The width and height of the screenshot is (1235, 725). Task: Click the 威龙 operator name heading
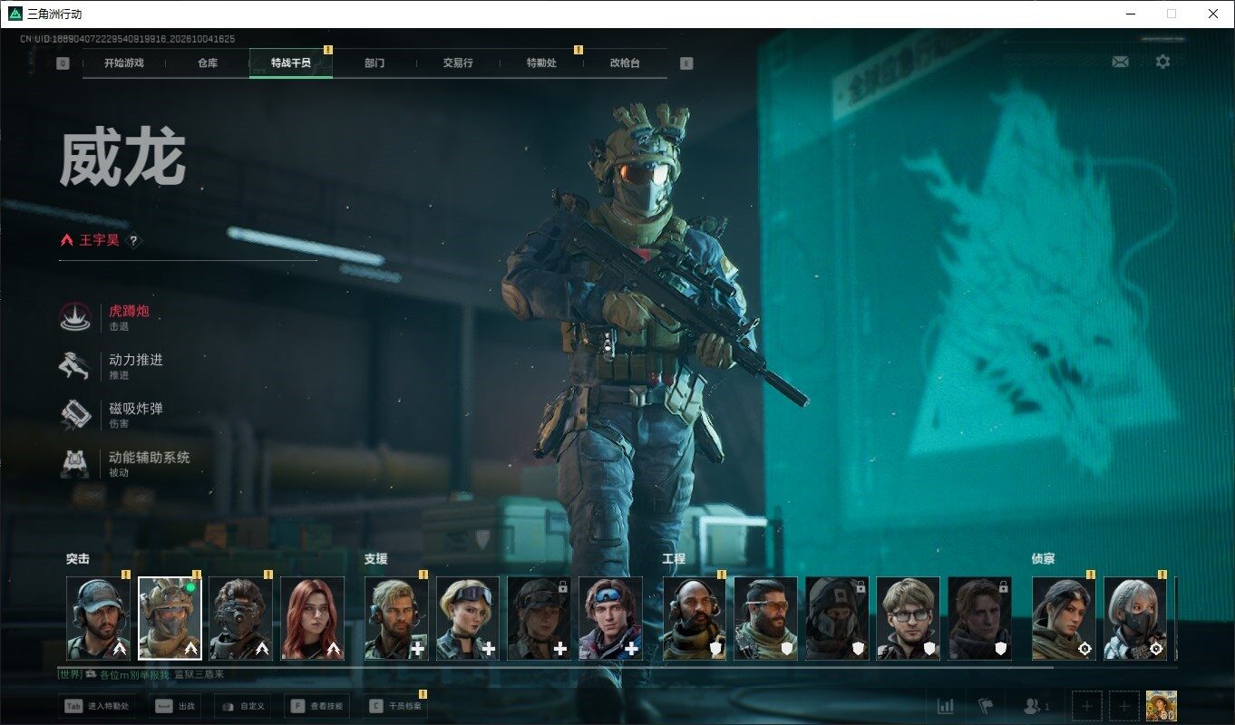coord(122,159)
